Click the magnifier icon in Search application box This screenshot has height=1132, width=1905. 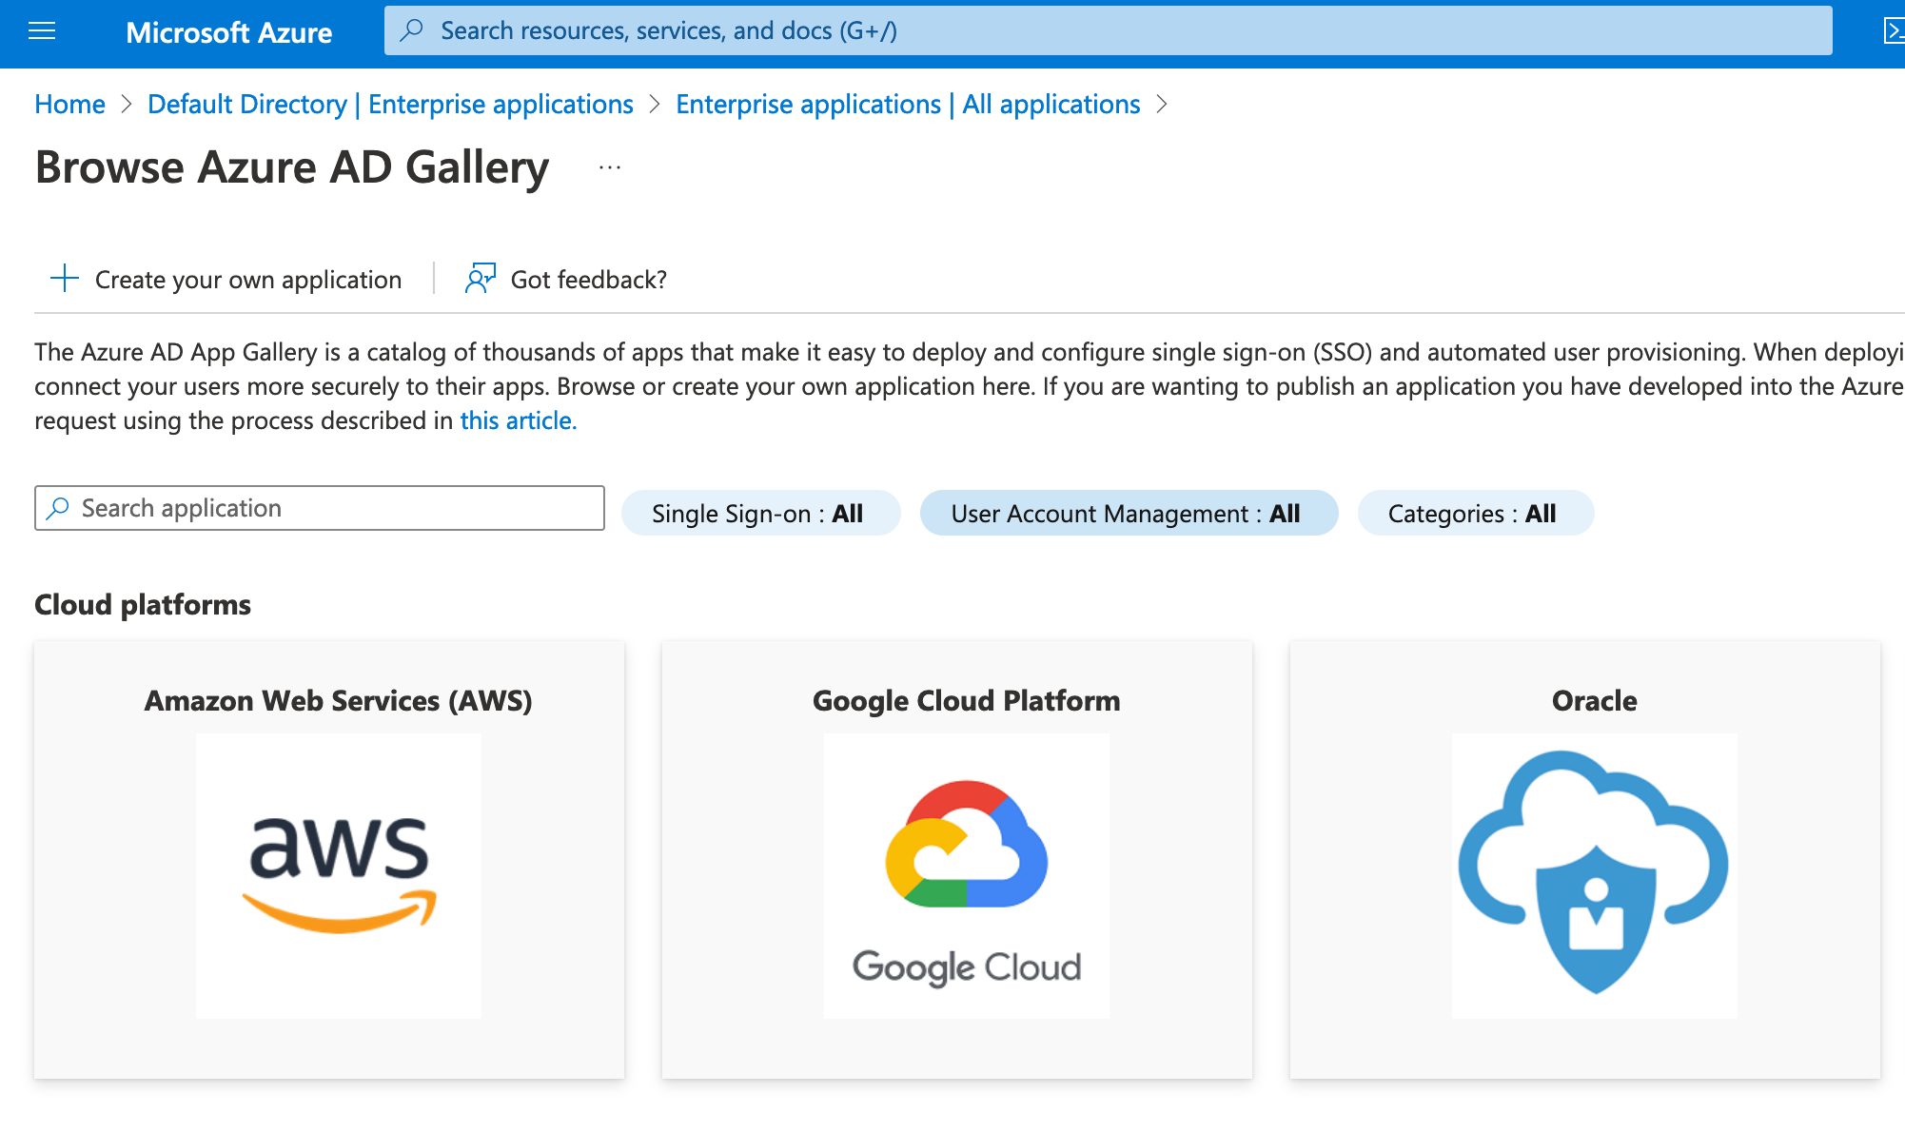(58, 508)
